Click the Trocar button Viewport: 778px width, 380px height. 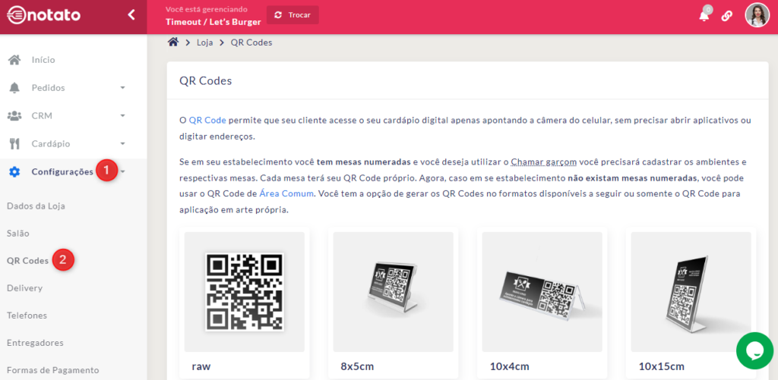click(293, 15)
